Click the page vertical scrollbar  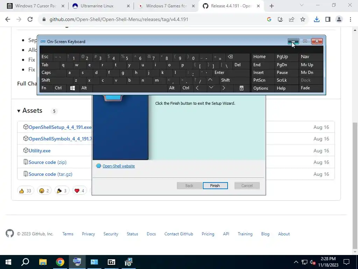click(355, 186)
